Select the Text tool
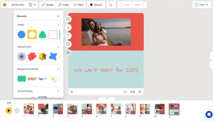 point(68,36)
